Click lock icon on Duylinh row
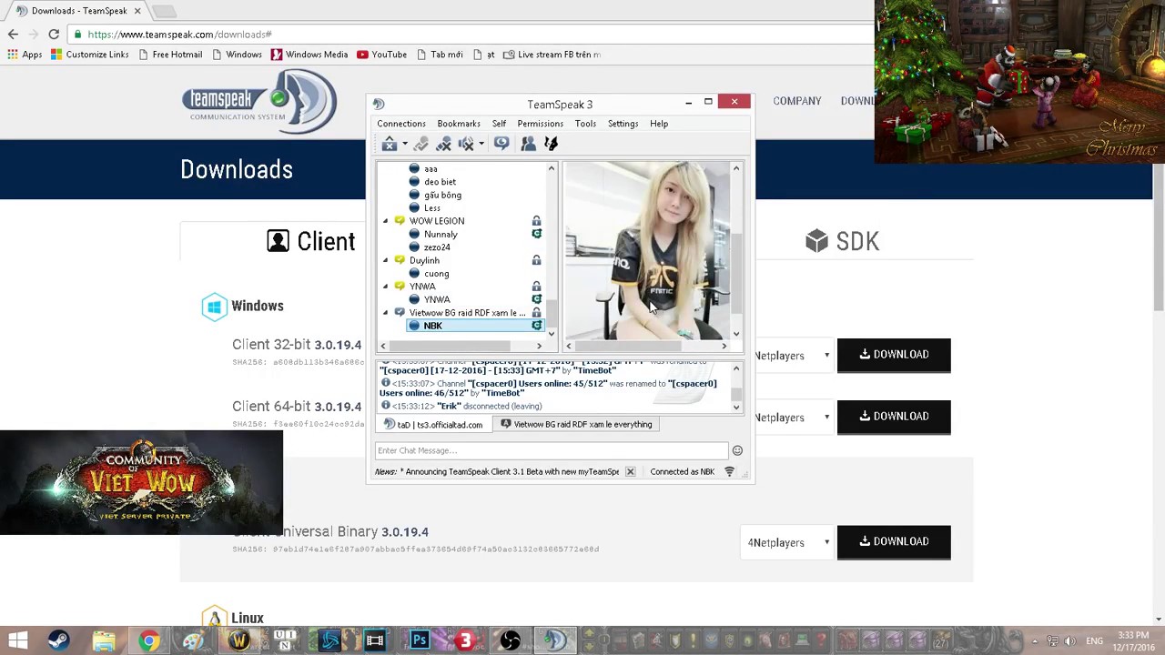Screen dimensions: 1165x655 click(x=536, y=260)
